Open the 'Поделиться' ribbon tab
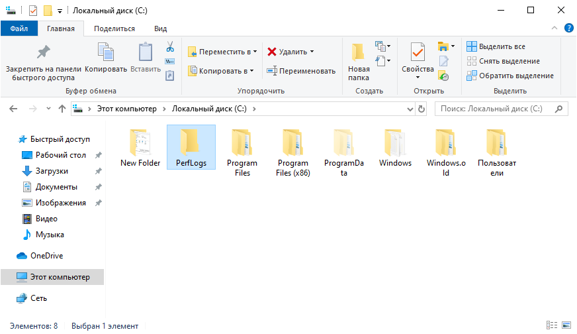The width and height of the screenshot is (577, 334). (114, 28)
